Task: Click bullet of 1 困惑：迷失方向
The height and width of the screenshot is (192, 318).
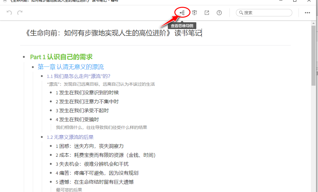Action: tap(51, 146)
